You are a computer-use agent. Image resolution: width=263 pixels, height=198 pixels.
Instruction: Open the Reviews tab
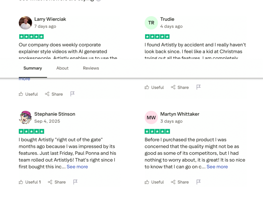tap(91, 68)
